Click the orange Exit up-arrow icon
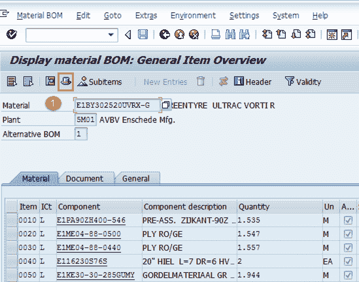359x282 pixels. pos(179,35)
